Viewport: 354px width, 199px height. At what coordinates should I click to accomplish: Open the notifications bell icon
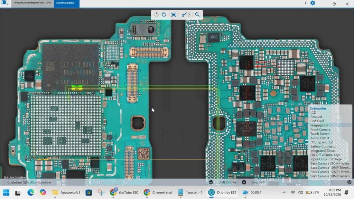click(x=346, y=192)
